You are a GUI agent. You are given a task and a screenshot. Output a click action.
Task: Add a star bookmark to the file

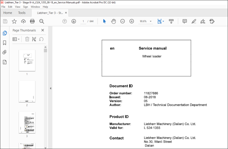click(x=14, y=21)
